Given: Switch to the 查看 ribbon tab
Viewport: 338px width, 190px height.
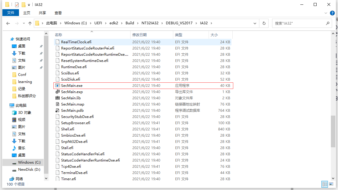Looking at the screenshot, I should click(58, 13).
